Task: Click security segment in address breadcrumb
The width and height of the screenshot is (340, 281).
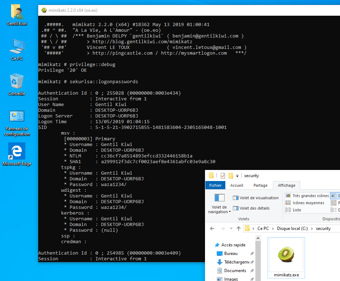Action: point(323,228)
